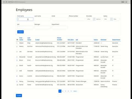Click salary value 12000.00

pos(97,81)
